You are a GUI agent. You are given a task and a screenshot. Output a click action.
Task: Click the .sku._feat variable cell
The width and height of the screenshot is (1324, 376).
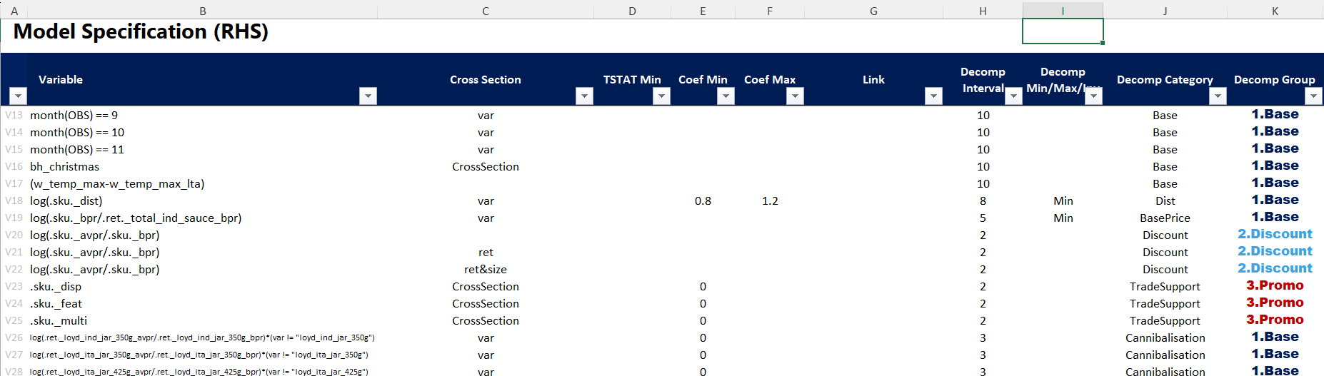[56, 304]
